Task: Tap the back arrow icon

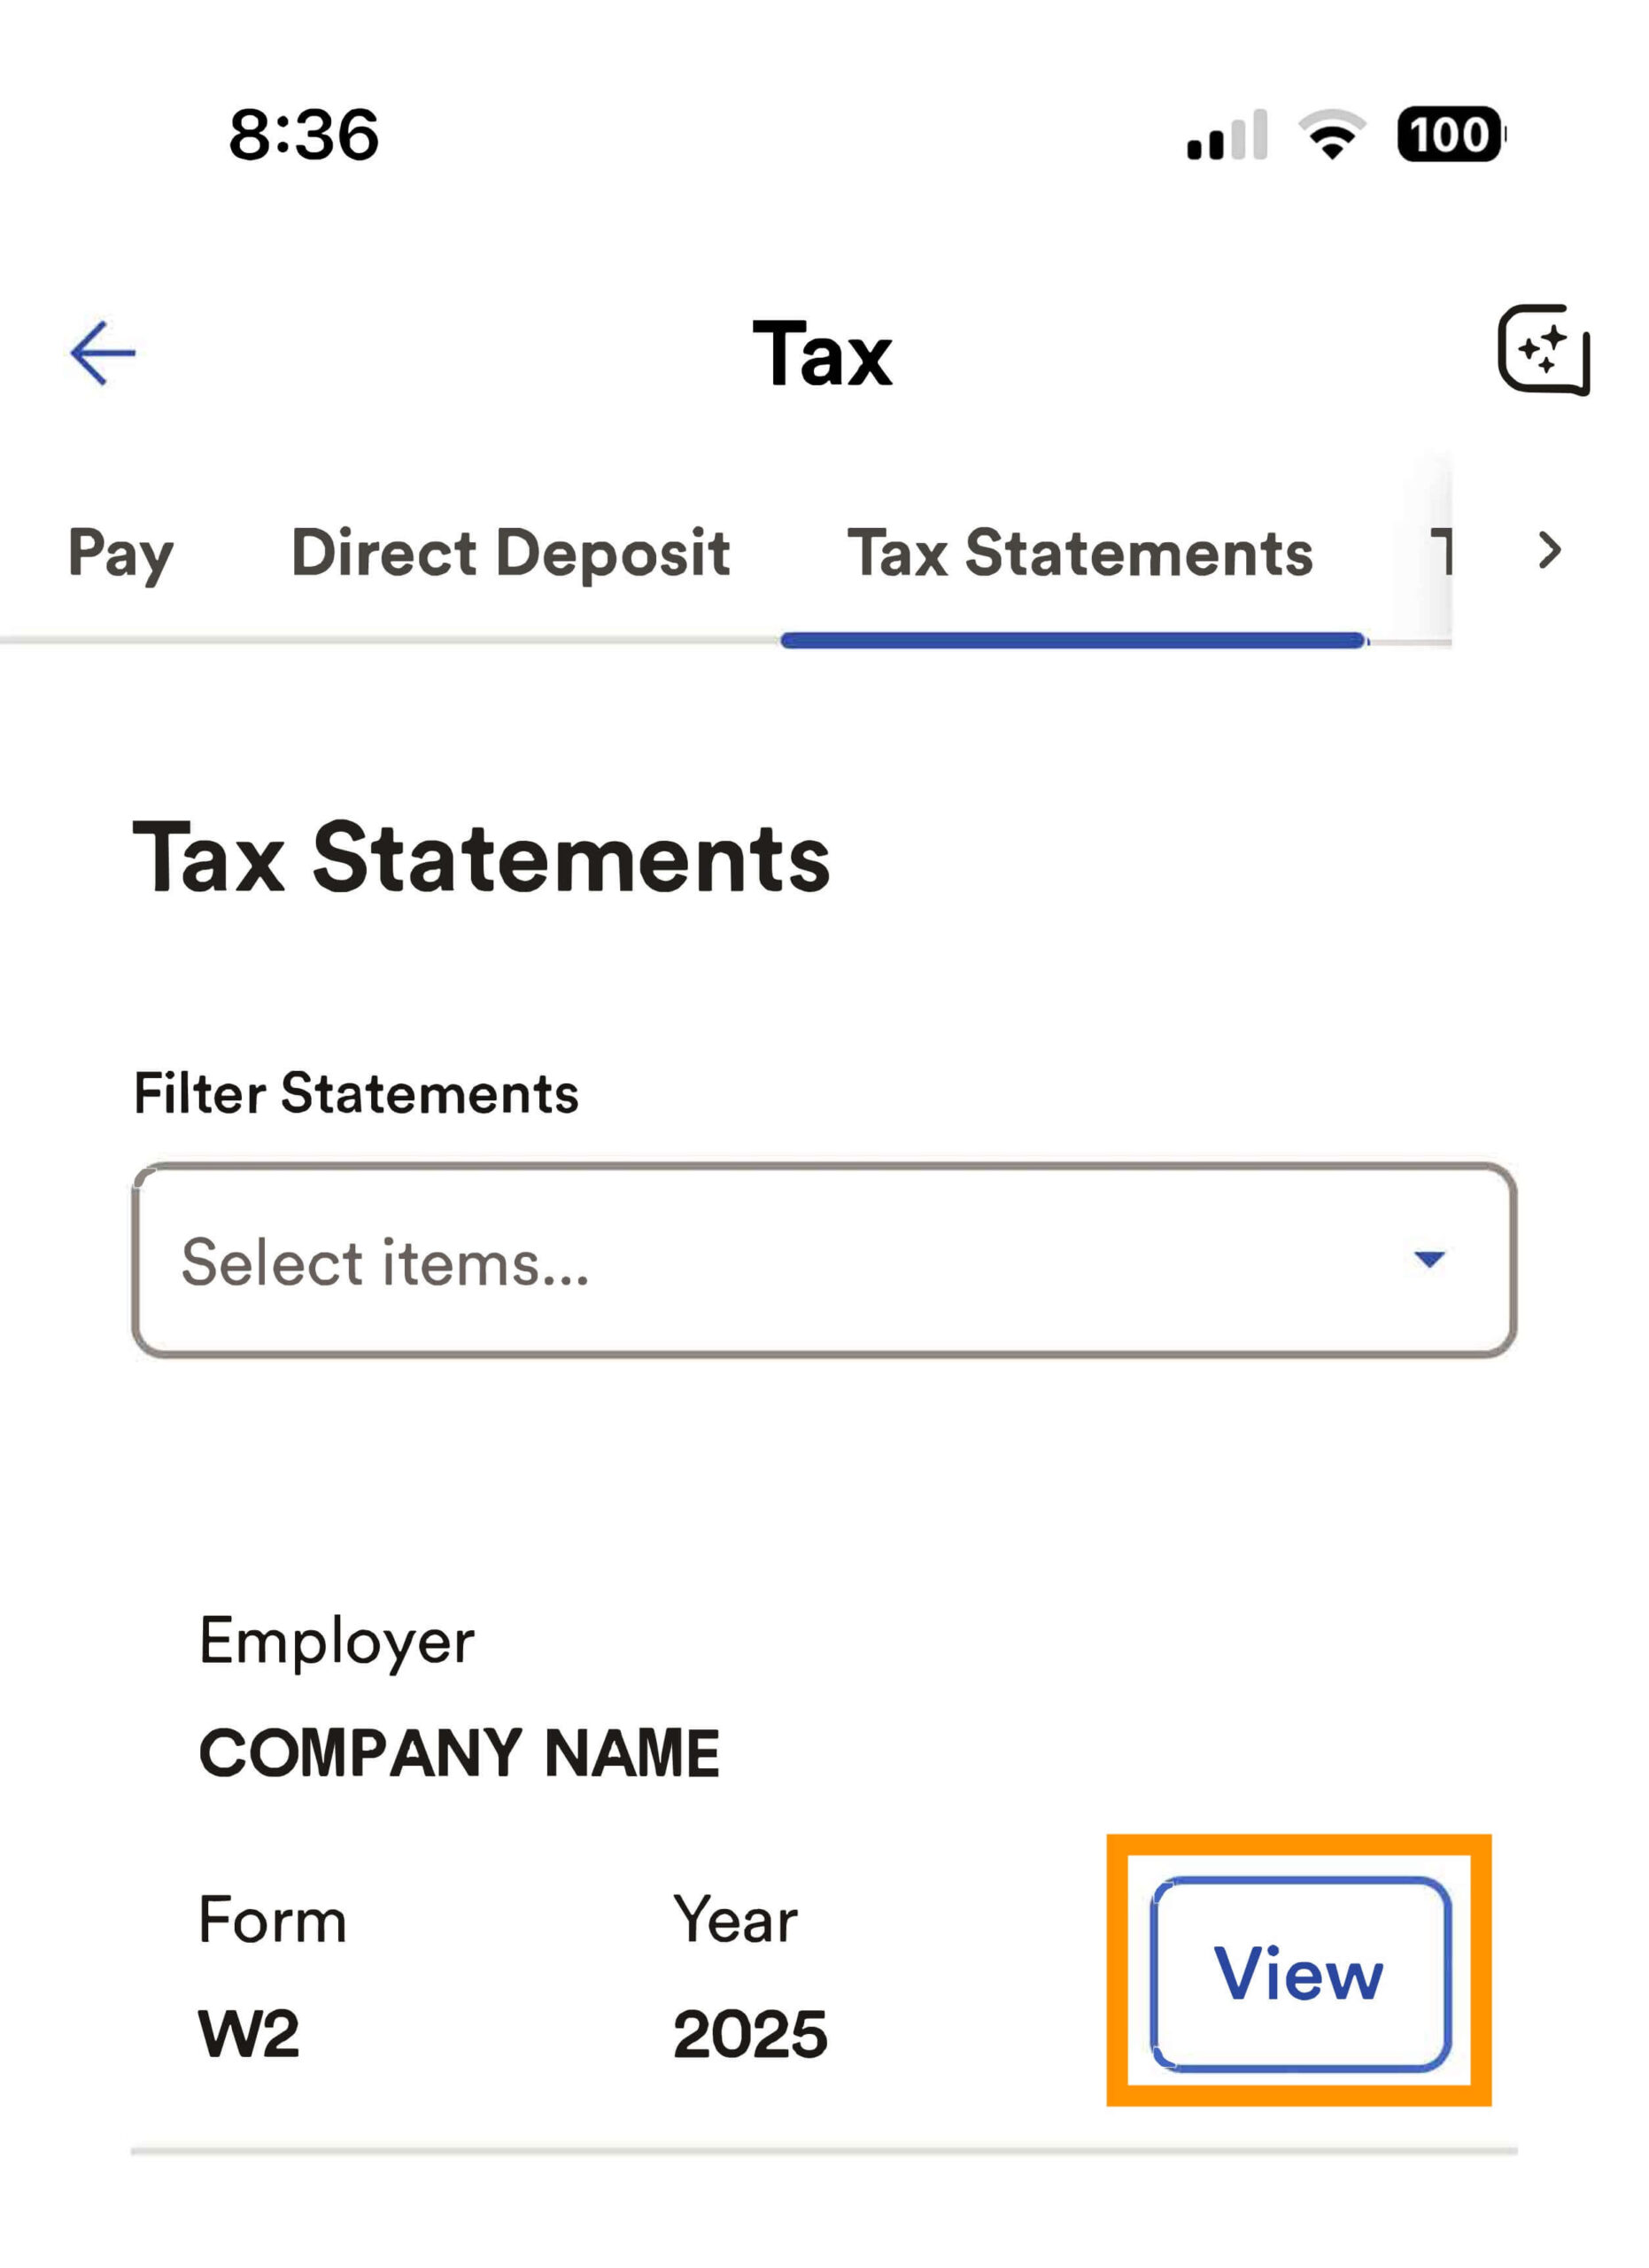Action: pos(103,353)
